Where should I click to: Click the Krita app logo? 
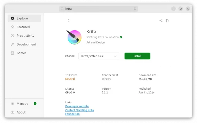click(74, 37)
